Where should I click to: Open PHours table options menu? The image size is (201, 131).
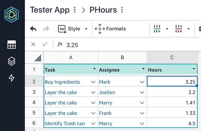(122, 10)
